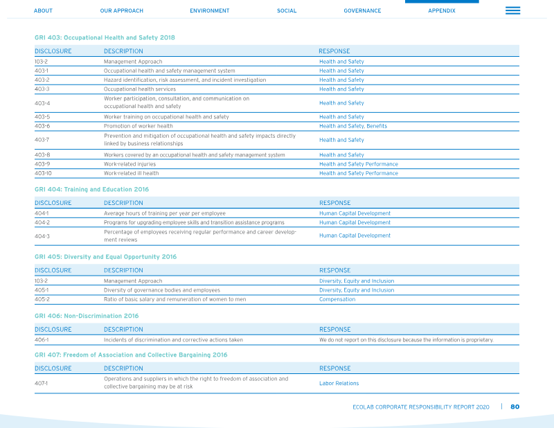Screen dimensions: 554x428
Task: Select the SOCIAL navigation tab
Action: [x=287, y=10]
